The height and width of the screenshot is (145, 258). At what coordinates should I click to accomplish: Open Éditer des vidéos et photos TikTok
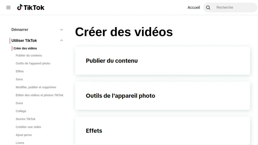pos(40,95)
